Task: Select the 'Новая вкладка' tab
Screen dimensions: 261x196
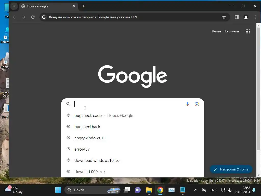Action: coord(48,6)
